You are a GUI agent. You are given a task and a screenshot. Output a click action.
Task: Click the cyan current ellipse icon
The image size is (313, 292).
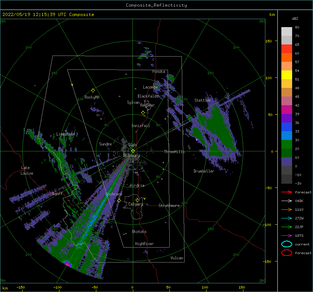pyautogui.click(x=287, y=244)
